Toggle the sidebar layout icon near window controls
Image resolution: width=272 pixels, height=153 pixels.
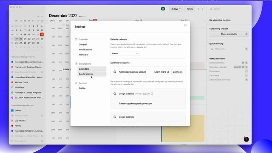tap(20, 7)
